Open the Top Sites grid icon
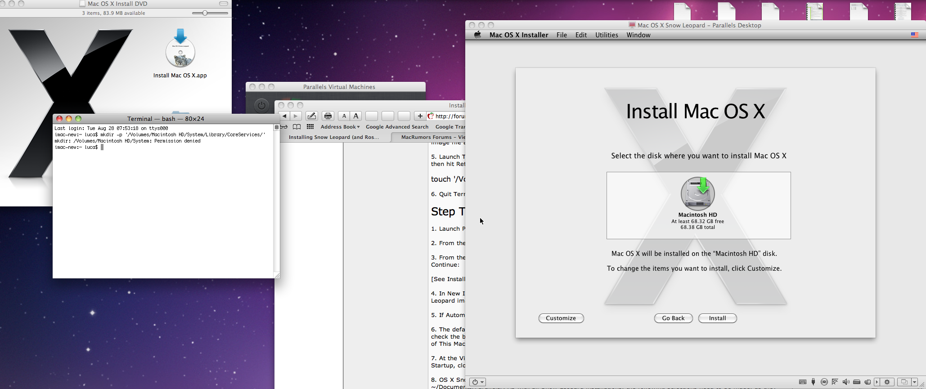Image resolution: width=926 pixels, height=389 pixels. 310,127
